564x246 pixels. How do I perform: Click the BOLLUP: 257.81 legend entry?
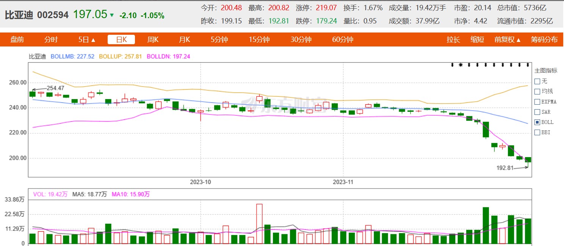tap(121, 57)
